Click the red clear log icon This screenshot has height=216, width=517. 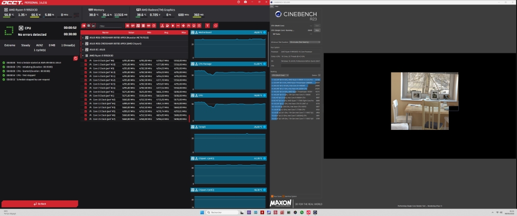pos(75,58)
